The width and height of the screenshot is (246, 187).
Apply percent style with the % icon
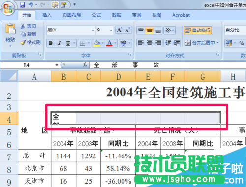point(242,43)
